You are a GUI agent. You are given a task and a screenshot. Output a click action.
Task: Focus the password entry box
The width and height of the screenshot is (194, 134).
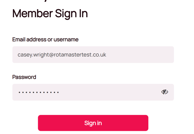pyautogui.click(x=86, y=92)
